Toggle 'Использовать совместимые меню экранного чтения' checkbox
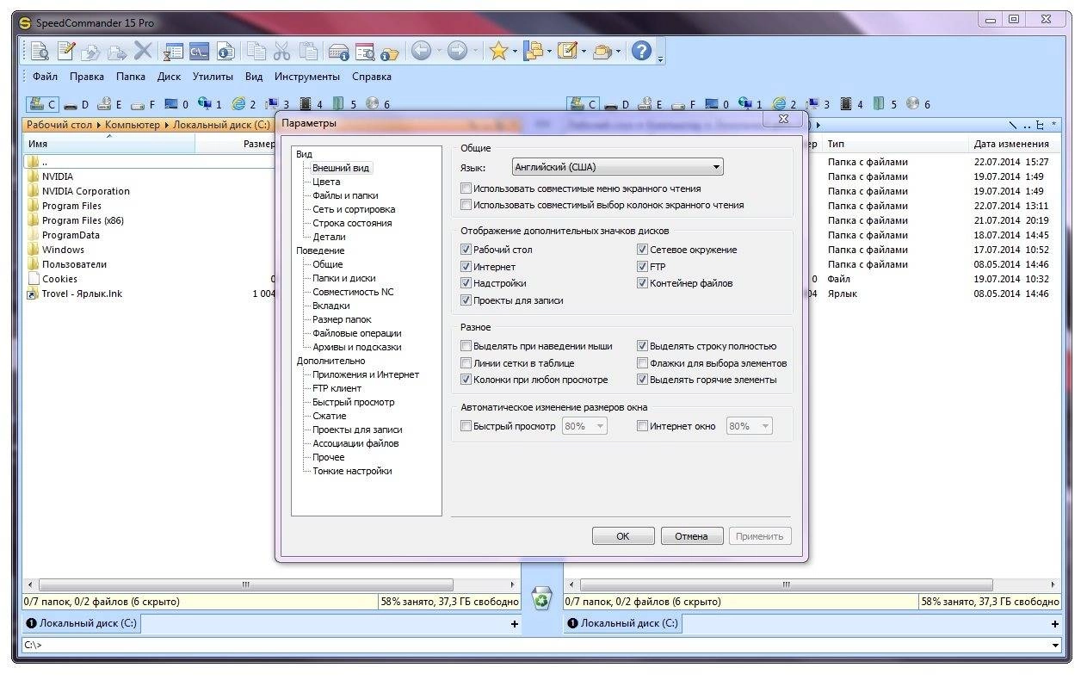Image resolution: width=1087 pixels, height=680 pixels. point(466,189)
